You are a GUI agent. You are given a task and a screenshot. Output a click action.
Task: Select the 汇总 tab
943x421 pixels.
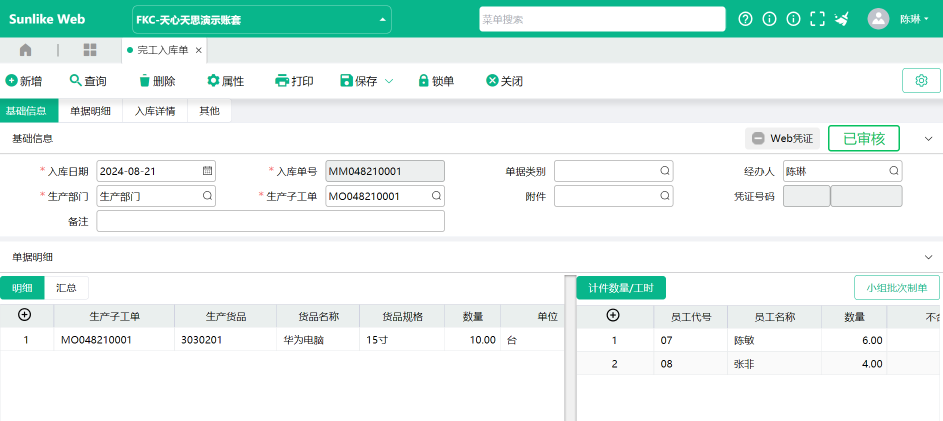(x=66, y=288)
